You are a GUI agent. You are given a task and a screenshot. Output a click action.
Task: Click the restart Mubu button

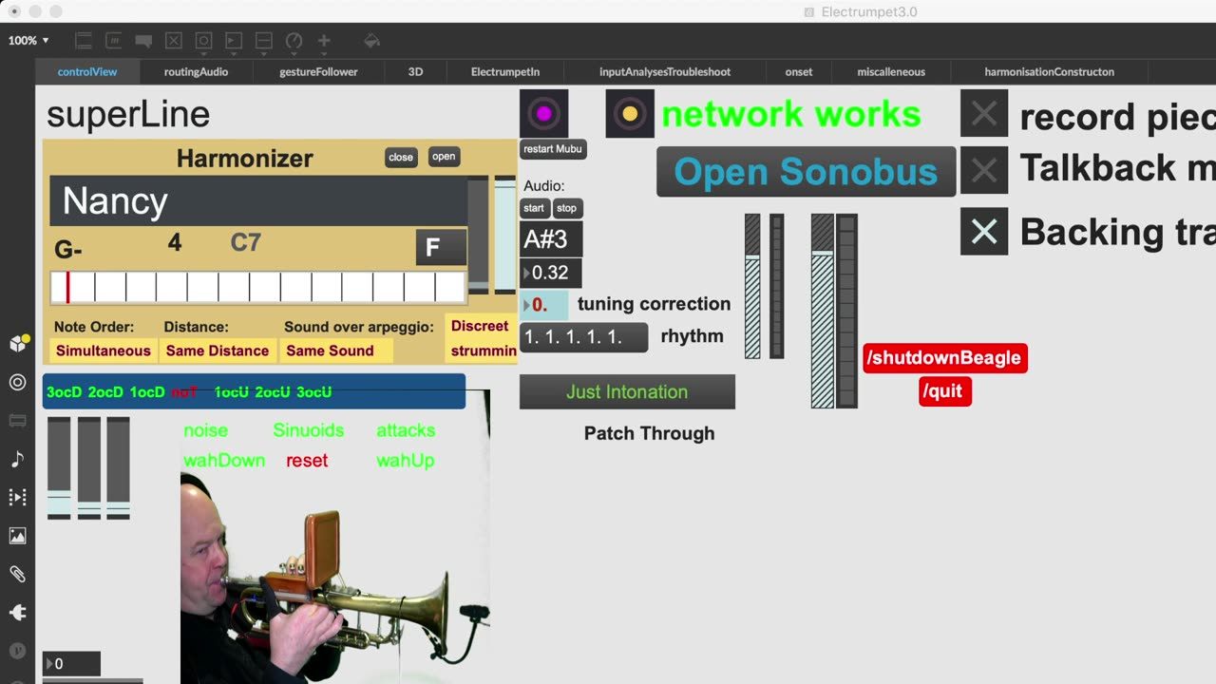[x=553, y=149]
